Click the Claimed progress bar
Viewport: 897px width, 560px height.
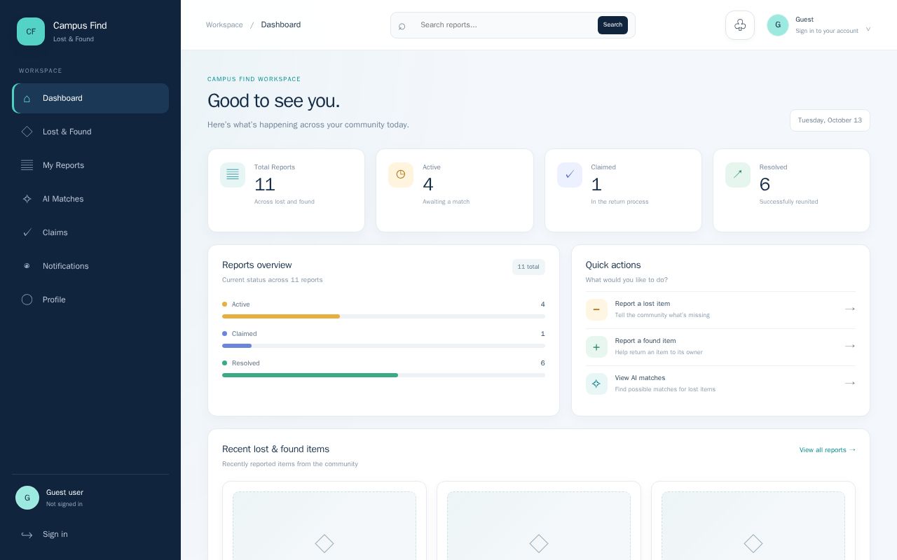(x=383, y=346)
